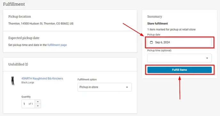Select the pickup location address text
Image resolution: width=220 pixels, height=116 pixels.
pyautogui.click(x=41, y=24)
